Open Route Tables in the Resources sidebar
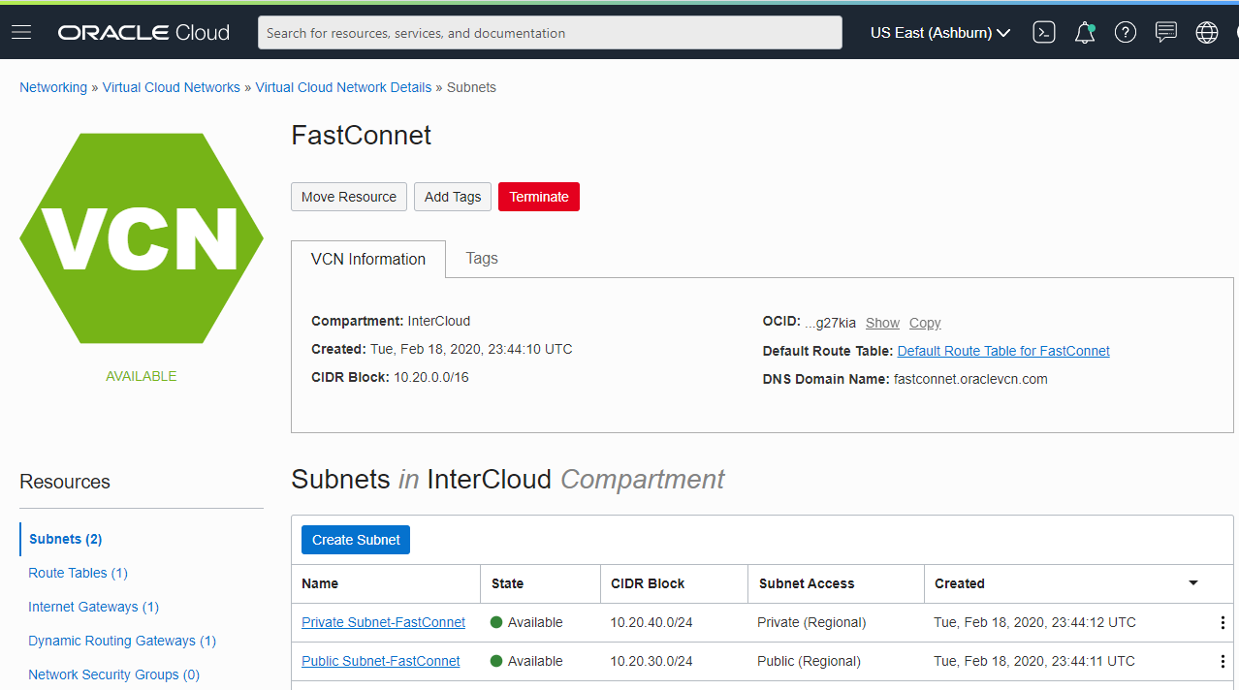Viewport: 1239px width, 690px height. (78, 573)
